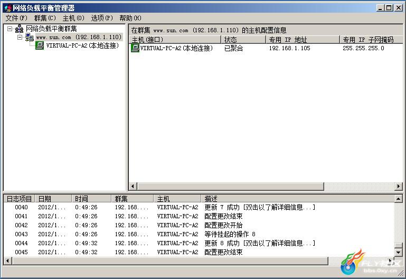Select log entry 0042
The width and height of the screenshot is (406, 279).
click(x=199, y=225)
